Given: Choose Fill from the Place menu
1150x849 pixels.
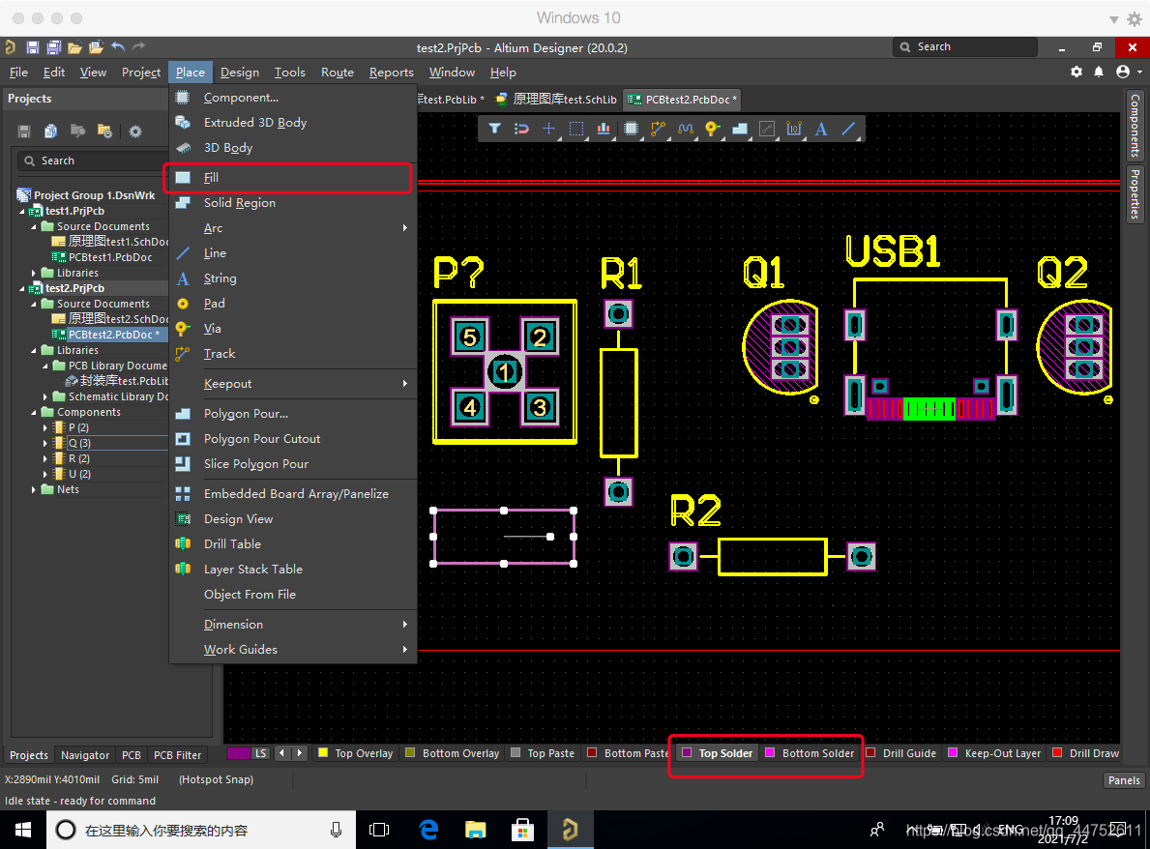Looking at the screenshot, I should pyautogui.click(x=292, y=177).
